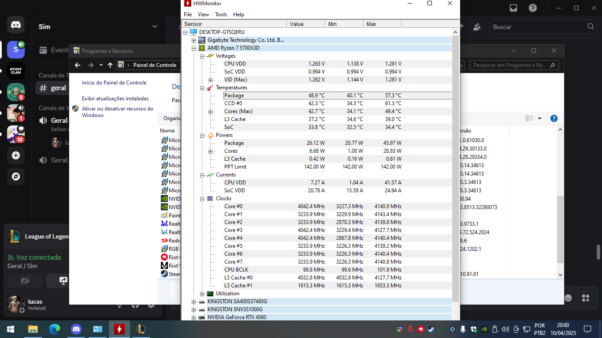Expand NVIDIA GeForce RTX 4060 node
602x338 pixels.
click(193, 317)
